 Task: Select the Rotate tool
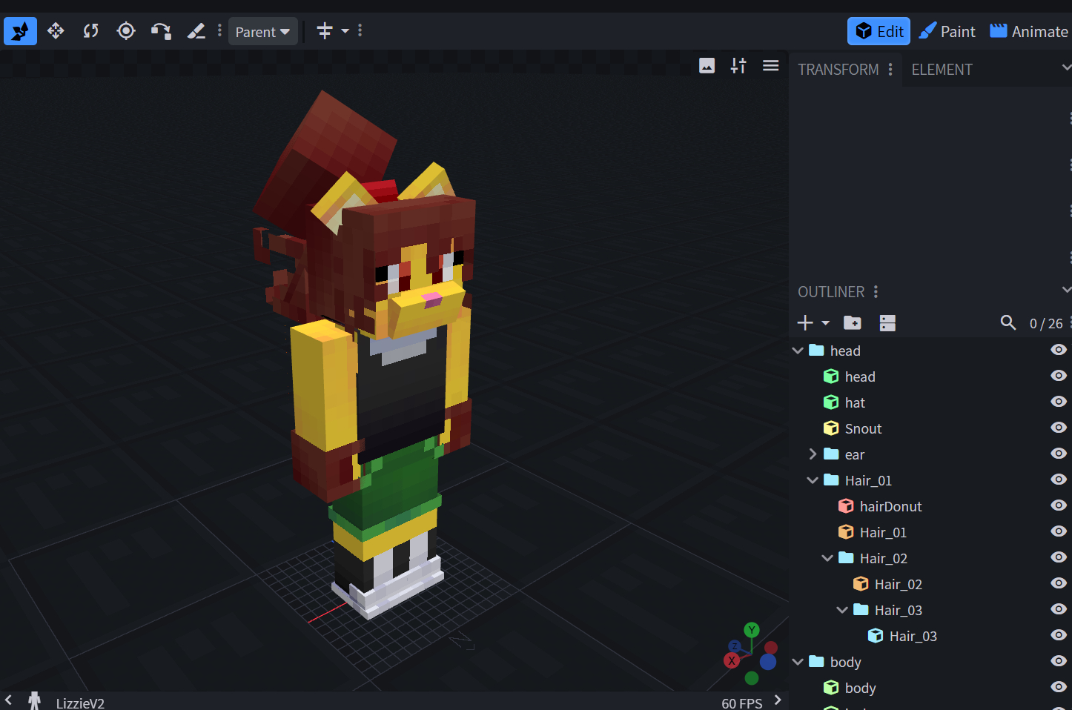(x=90, y=31)
